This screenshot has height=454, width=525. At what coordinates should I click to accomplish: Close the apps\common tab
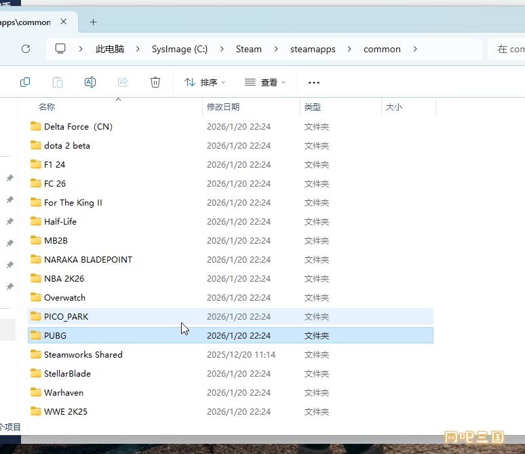[63, 22]
